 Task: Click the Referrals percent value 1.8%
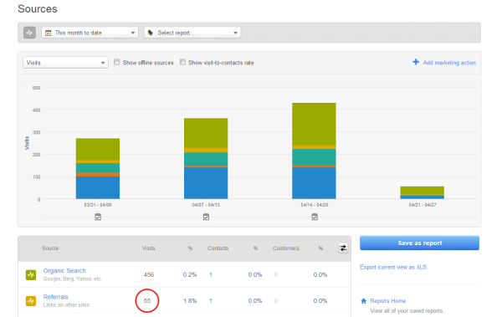coord(190,300)
